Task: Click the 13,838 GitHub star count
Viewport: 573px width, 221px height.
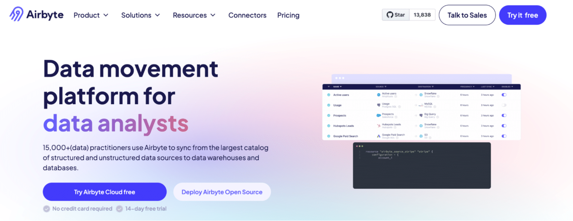Action: coord(422,15)
